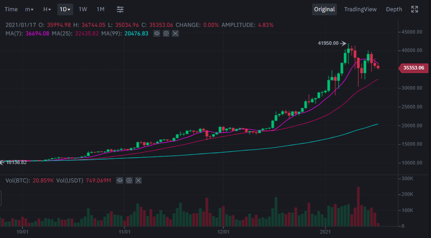Click the left-edge arrow at the 10136.82 low marker

click(2, 162)
